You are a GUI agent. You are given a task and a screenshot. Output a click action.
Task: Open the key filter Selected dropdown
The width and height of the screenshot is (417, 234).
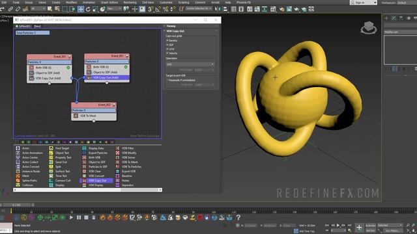coord(390,226)
